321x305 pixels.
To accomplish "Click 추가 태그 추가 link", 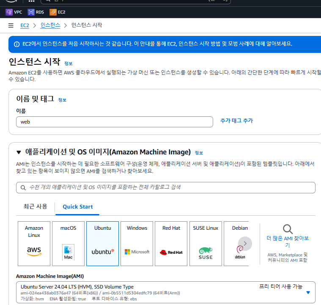I will [x=236, y=121].
